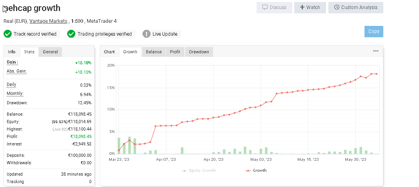Image resolution: width=419 pixels, height=187 pixels.
Task: Switch to the Info tab
Action: [12, 52]
